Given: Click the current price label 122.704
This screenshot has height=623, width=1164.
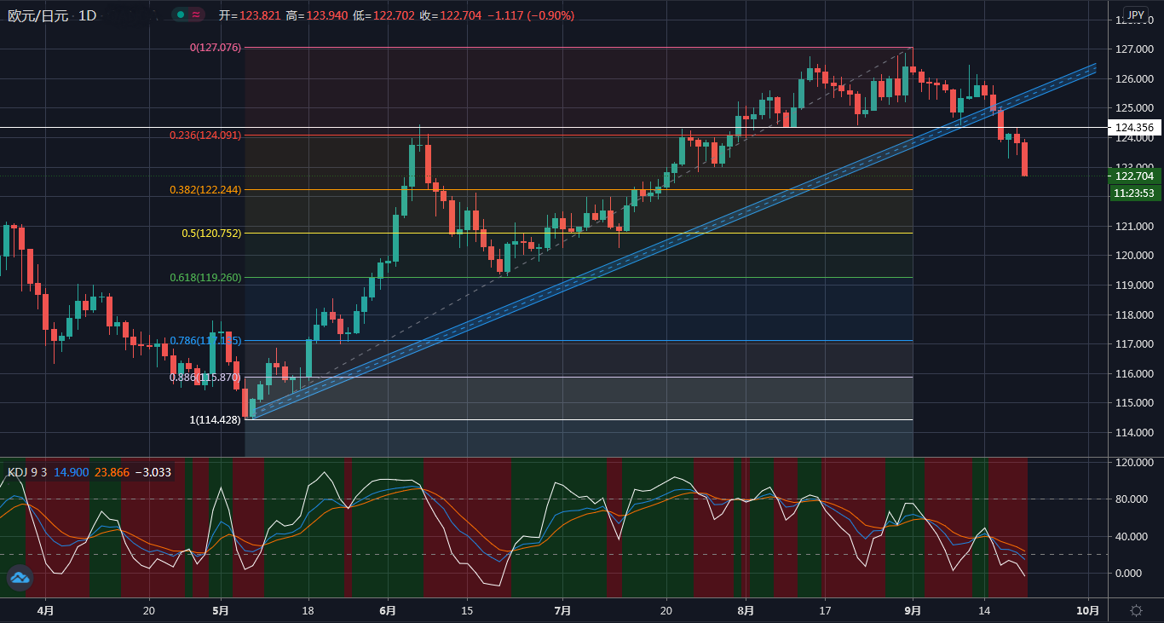Looking at the screenshot, I should click(x=1133, y=176).
